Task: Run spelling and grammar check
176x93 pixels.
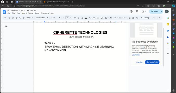Action: click(20, 18)
